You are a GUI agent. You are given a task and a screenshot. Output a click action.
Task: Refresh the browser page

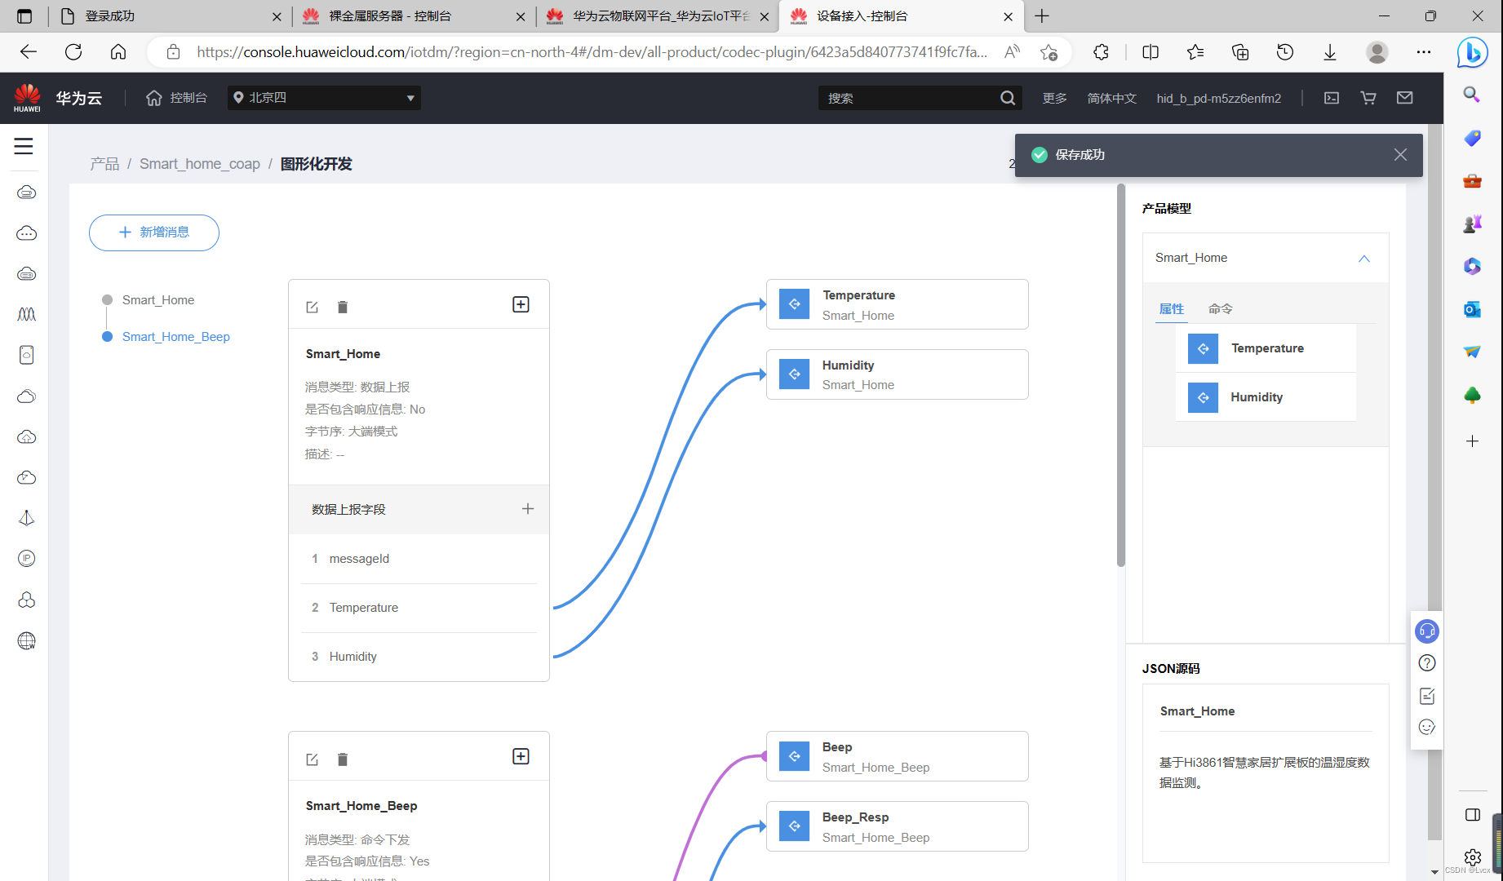click(73, 52)
